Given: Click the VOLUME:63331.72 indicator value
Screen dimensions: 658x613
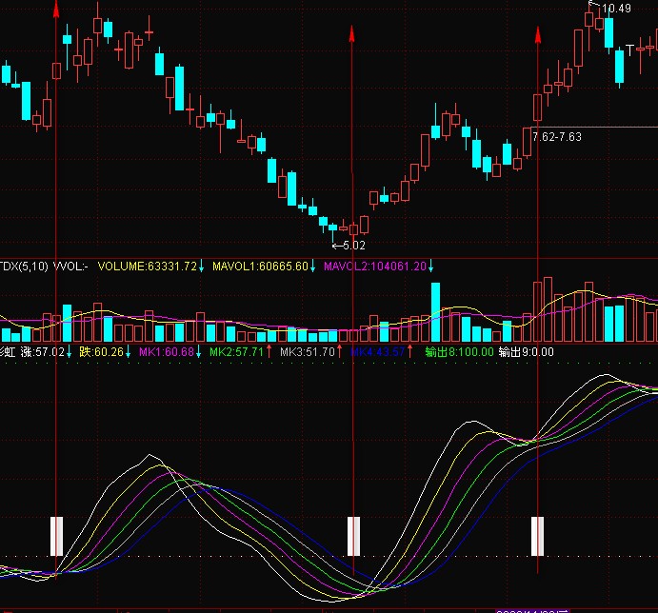Looking at the screenshot, I should [148, 267].
